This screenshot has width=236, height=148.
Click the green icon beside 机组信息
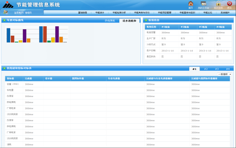(146, 20)
